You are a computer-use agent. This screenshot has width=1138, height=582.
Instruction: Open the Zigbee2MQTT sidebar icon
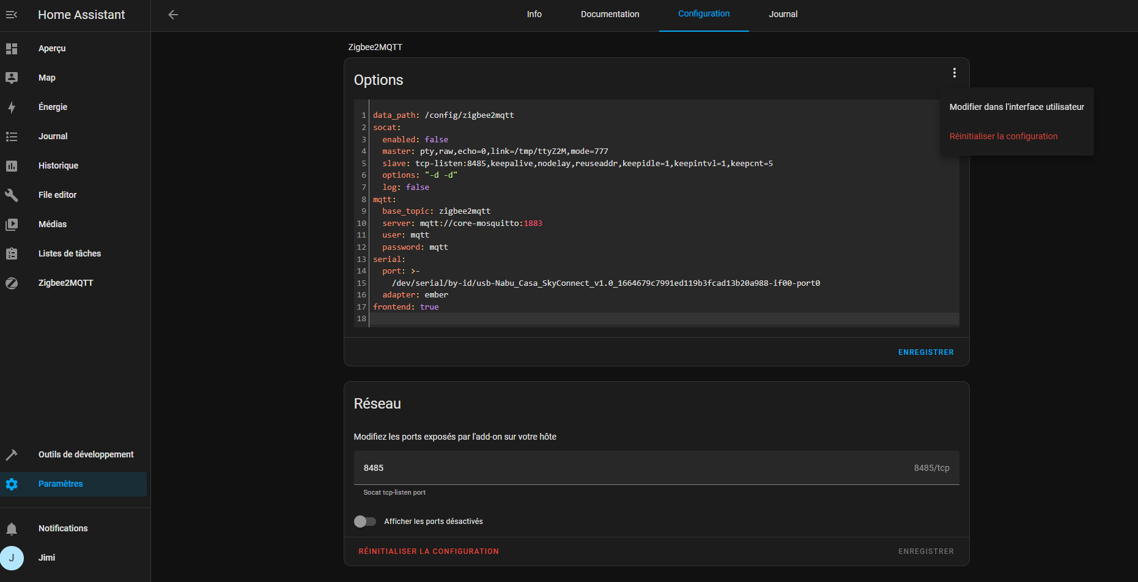pos(12,283)
